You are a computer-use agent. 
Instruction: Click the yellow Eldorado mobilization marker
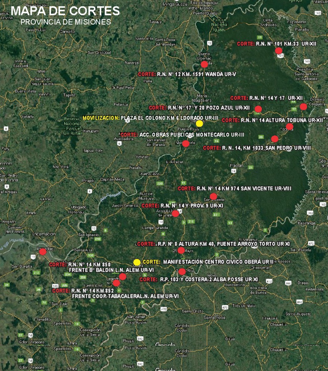pyautogui.click(x=199, y=124)
